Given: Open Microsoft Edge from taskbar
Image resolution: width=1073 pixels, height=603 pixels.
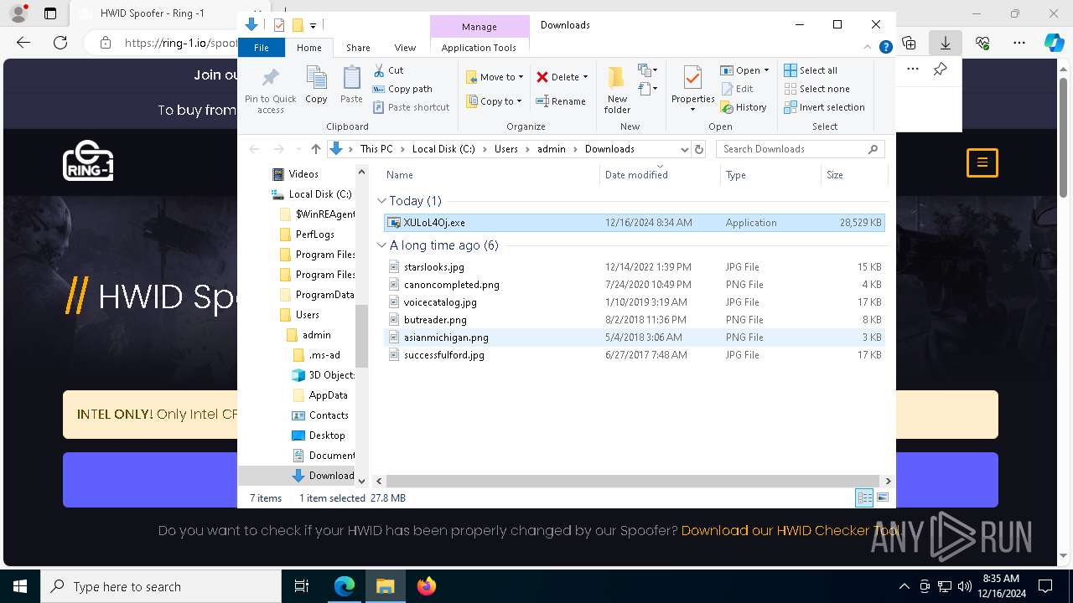Looking at the screenshot, I should click(345, 586).
